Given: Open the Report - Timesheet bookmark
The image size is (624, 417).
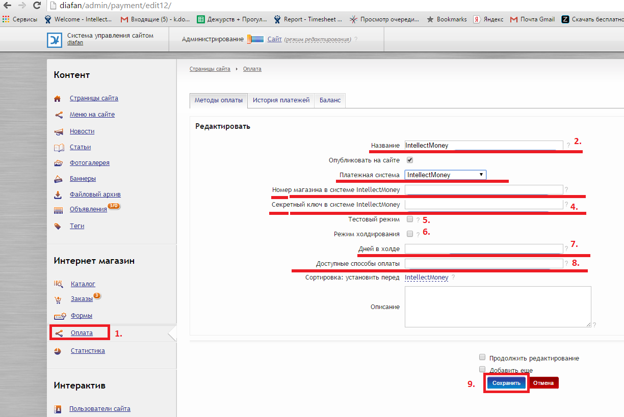Looking at the screenshot, I should 308,19.
